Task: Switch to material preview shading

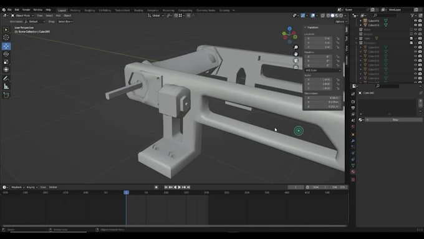Action: (337, 16)
